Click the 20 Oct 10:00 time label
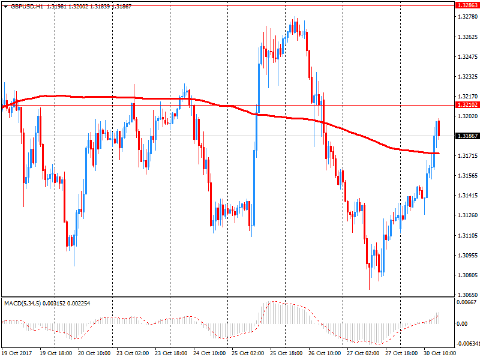This screenshot has width=480, height=360. (94, 353)
